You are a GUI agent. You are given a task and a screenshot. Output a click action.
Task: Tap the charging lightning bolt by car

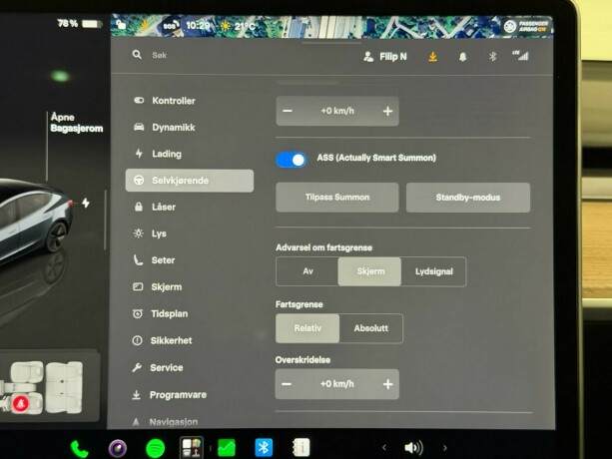pos(86,203)
